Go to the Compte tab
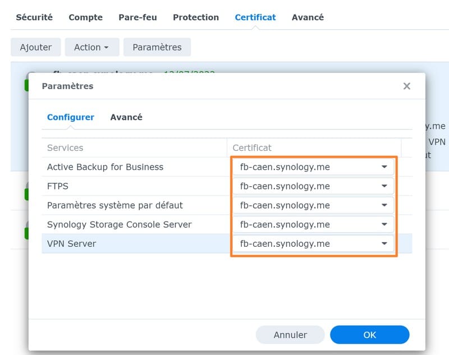The width and height of the screenshot is (449, 355). click(85, 17)
